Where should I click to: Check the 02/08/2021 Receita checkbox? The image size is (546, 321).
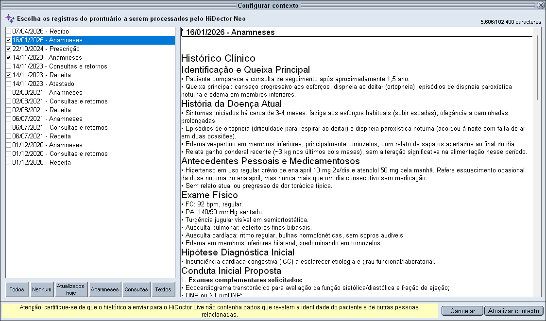[x=9, y=110]
